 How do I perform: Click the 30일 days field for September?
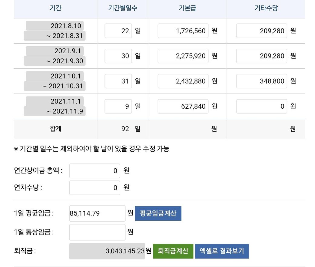[x=118, y=56]
